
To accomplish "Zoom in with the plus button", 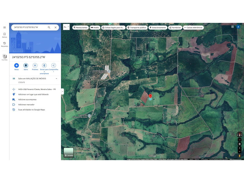I will pyautogui.click(x=240, y=148).
